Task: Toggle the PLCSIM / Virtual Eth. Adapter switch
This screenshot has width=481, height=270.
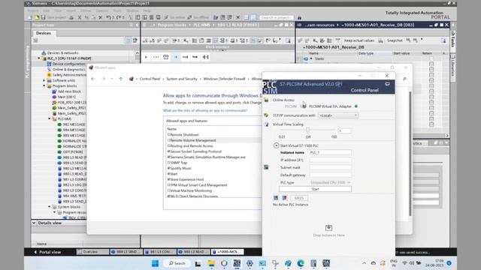Action: [304, 106]
